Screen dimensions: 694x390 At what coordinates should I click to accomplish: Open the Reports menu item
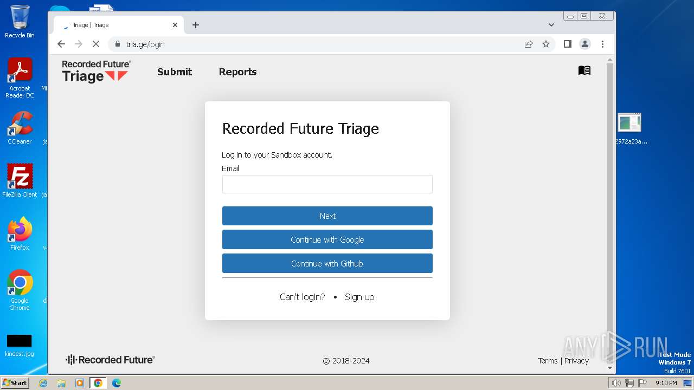[x=237, y=72]
